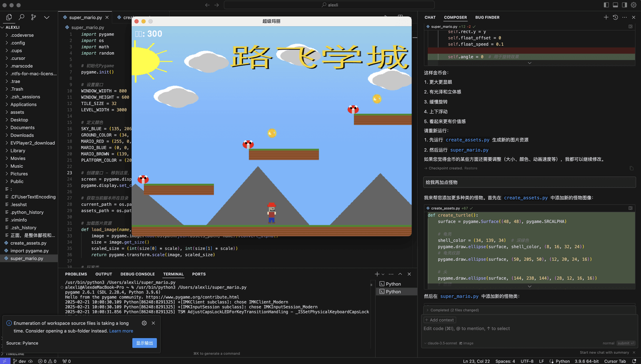Close the AI composer pane
The height and width of the screenshot is (364, 641).
[633, 18]
